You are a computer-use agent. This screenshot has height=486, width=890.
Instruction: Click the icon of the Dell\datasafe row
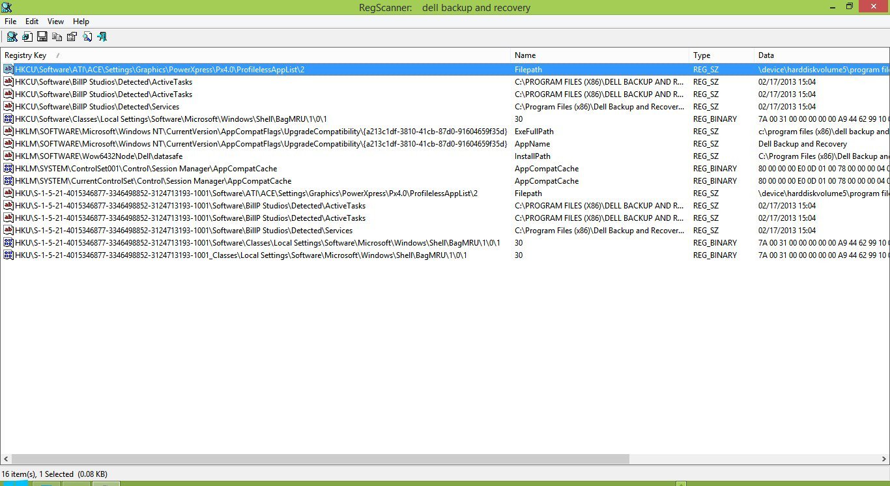pos(8,156)
